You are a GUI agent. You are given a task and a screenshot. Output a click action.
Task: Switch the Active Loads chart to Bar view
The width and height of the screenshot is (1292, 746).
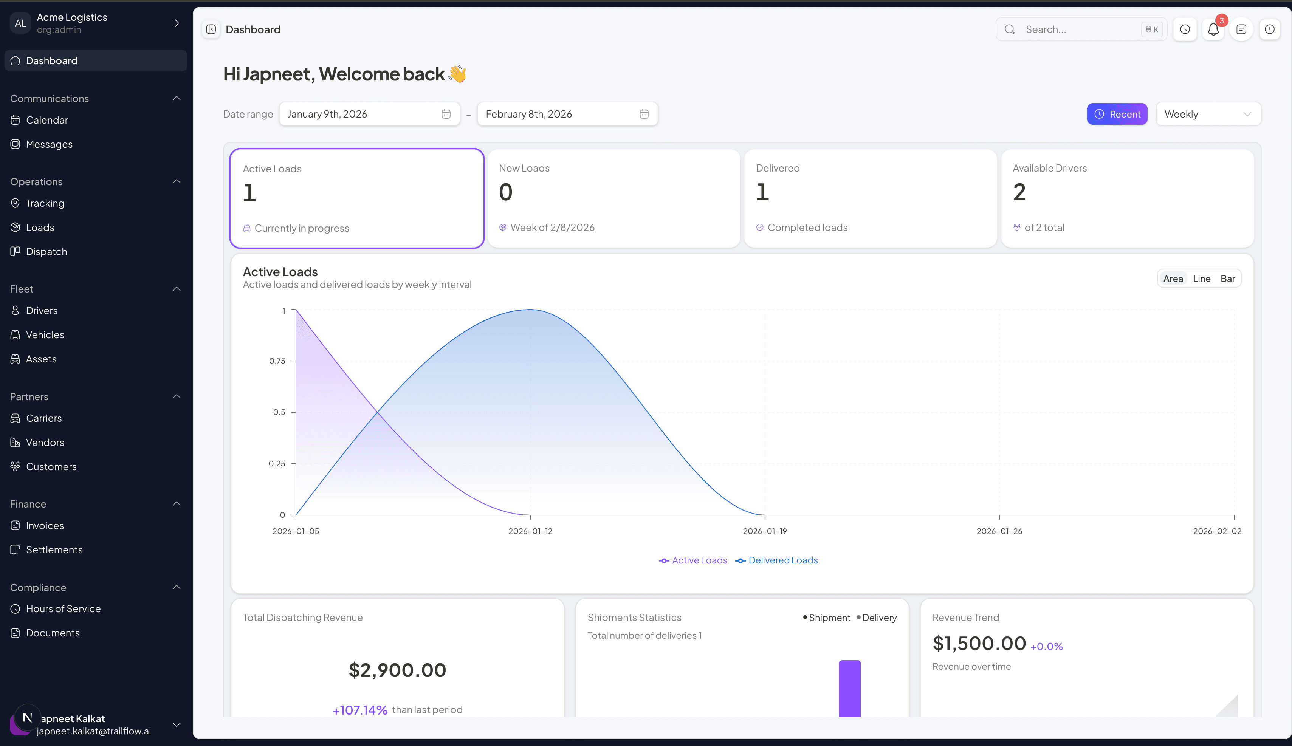(x=1228, y=278)
